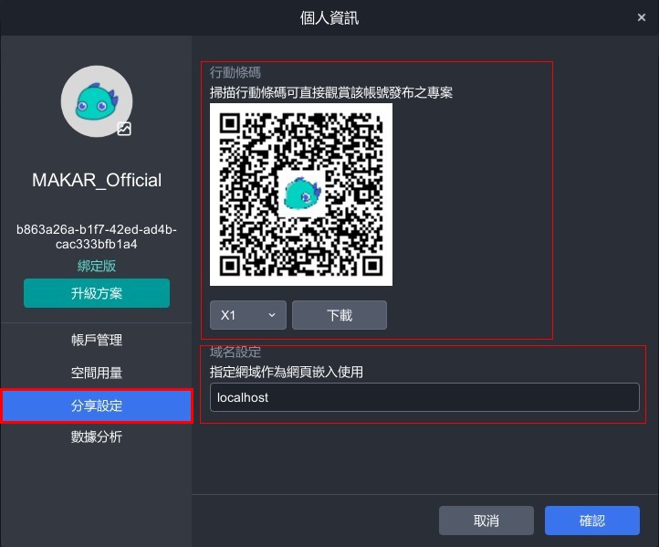Click the 升級方案 upgrade button
This screenshot has height=547, width=659.
(97, 293)
